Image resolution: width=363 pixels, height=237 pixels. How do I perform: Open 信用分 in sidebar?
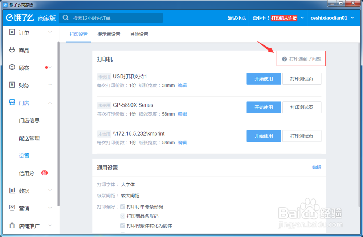(x=26, y=173)
